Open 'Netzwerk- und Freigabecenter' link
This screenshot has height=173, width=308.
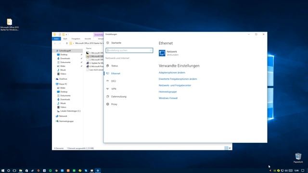coord(175,86)
